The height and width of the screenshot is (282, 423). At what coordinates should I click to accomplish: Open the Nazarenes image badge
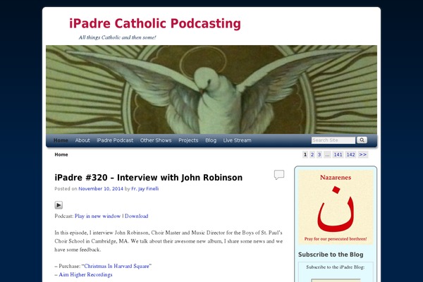(x=336, y=207)
